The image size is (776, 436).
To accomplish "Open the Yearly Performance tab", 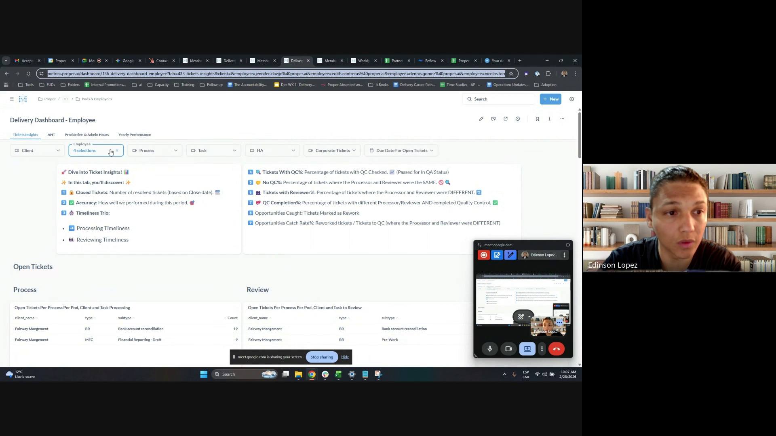I will click(x=134, y=135).
